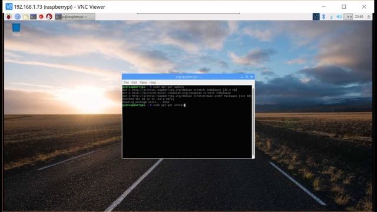Image resolution: width=377 pixels, height=212 pixels.
Task: Open the terminal Tabs menu
Action: coord(143,82)
